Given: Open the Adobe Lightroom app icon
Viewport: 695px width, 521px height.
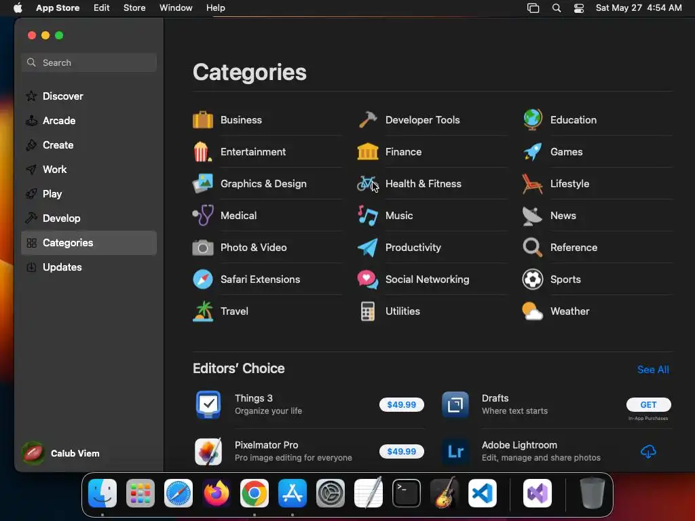Looking at the screenshot, I should click(x=455, y=451).
